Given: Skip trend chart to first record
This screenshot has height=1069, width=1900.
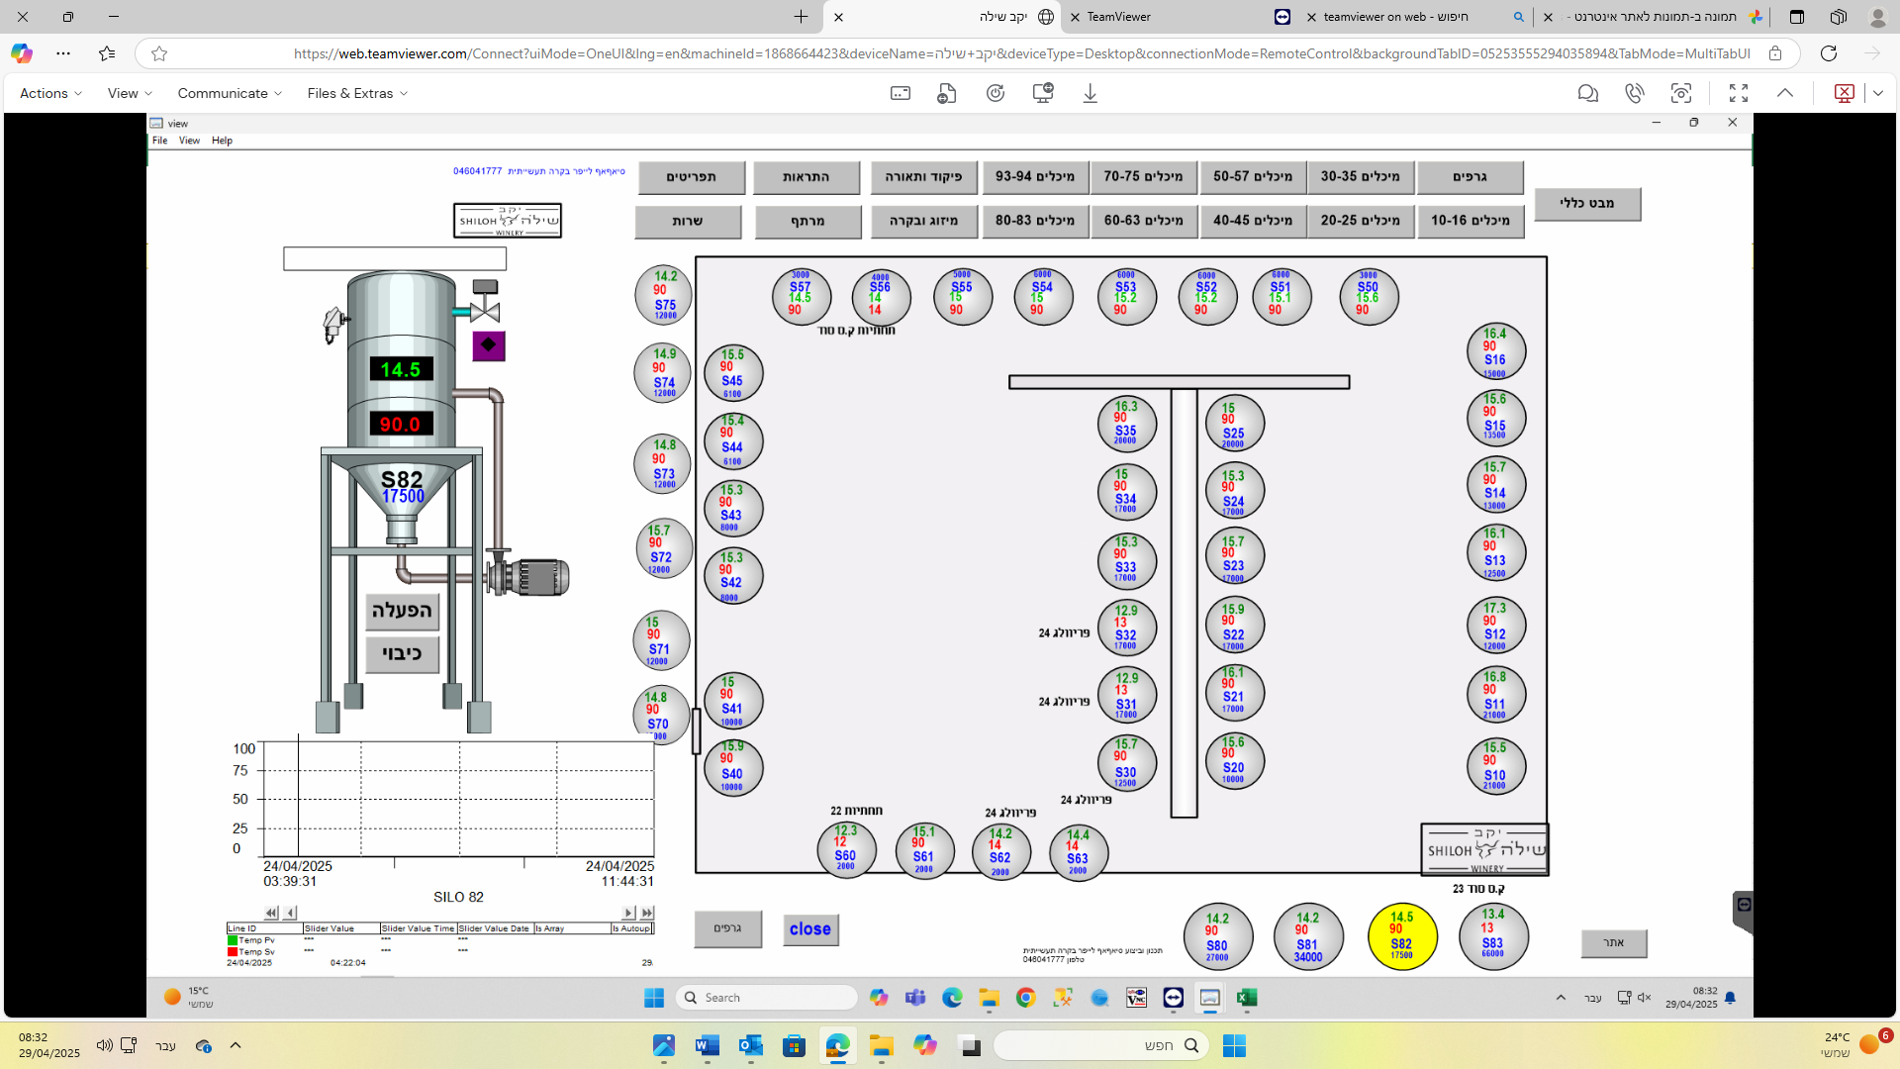Looking at the screenshot, I should click(x=270, y=913).
